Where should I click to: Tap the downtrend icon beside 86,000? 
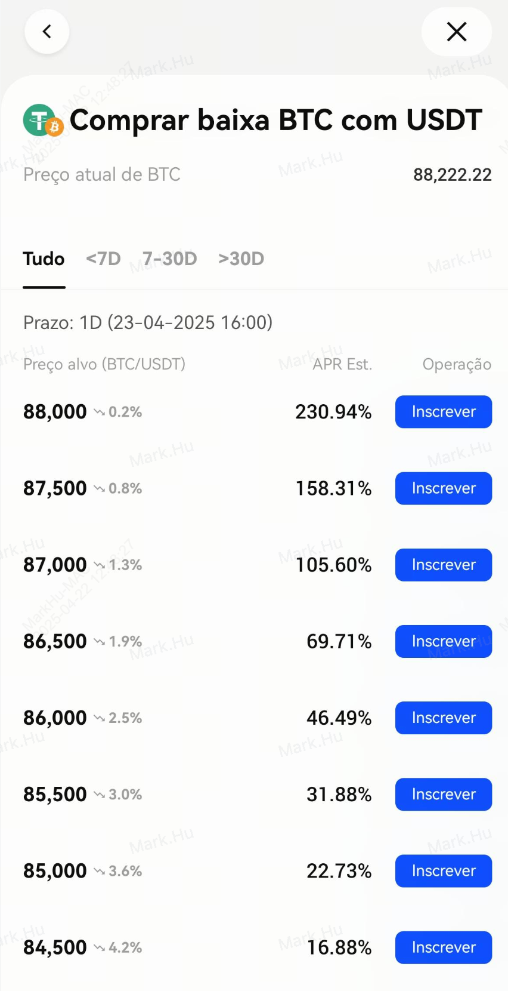[x=100, y=718]
